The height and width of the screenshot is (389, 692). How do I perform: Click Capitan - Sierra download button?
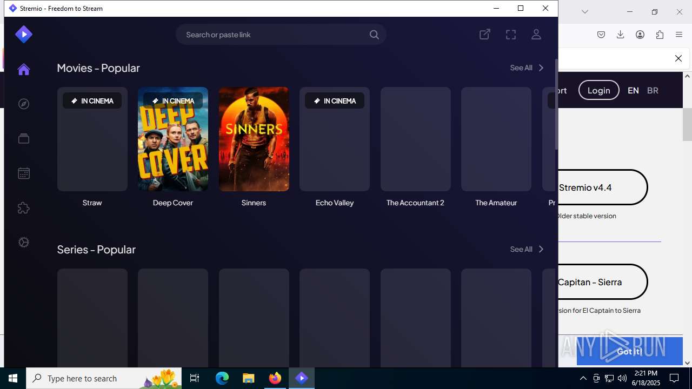tap(602, 282)
